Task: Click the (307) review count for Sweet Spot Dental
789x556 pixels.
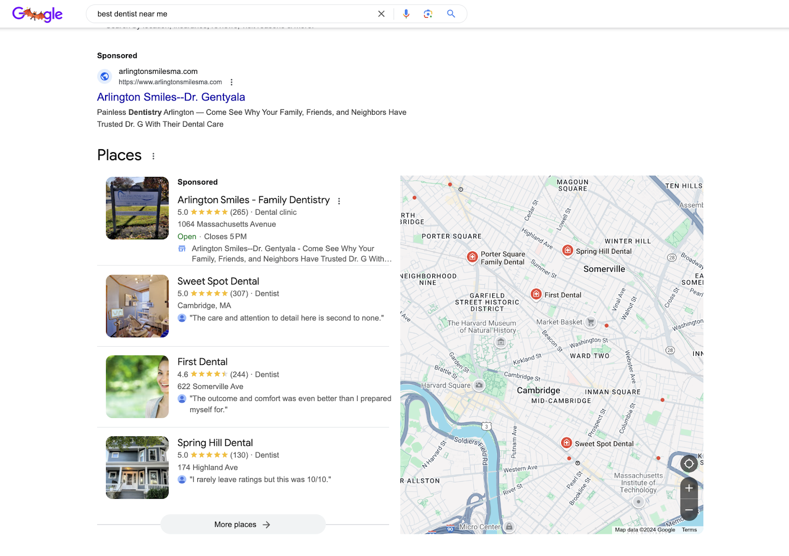Action: coord(239,294)
